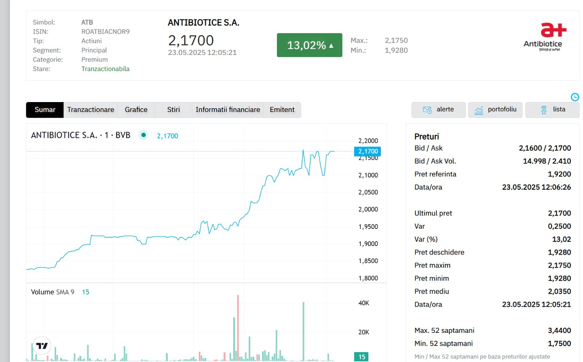Image resolution: width=583 pixels, height=362 pixels.
Task: Click the Volume SMA 9 indicator label
Action: coord(52,292)
